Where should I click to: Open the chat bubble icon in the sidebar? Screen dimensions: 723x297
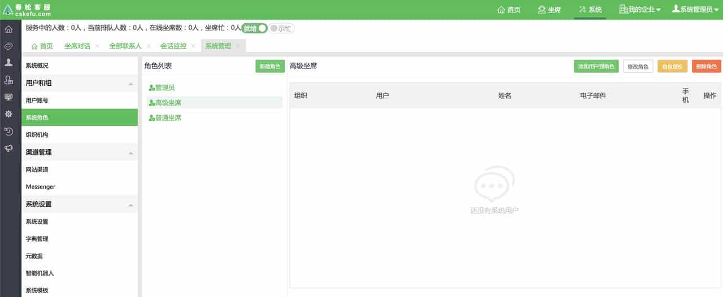8,46
